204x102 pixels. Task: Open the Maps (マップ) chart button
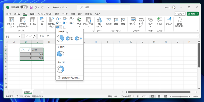click(79, 22)
